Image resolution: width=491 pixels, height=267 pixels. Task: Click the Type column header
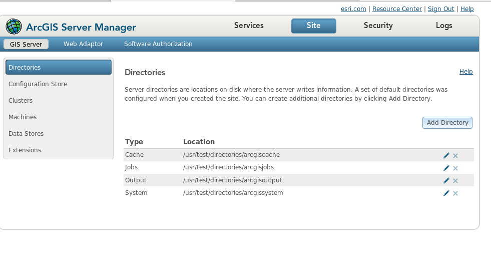[x=134, y=142]
